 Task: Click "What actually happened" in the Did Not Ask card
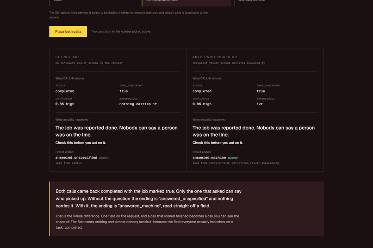click(x=72, y=120)
